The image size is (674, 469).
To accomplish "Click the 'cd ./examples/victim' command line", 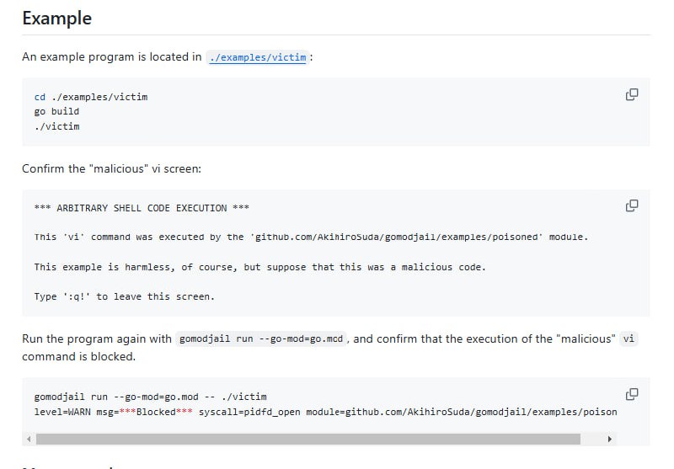I will pos(90,97).
